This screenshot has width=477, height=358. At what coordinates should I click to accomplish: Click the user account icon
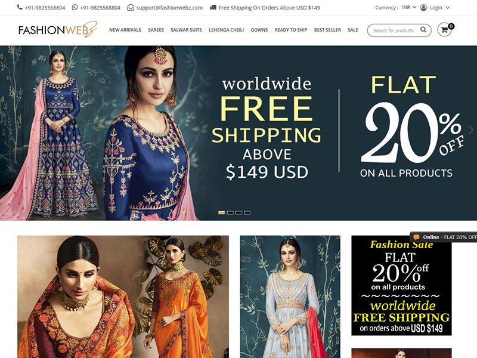click(423, 7)
